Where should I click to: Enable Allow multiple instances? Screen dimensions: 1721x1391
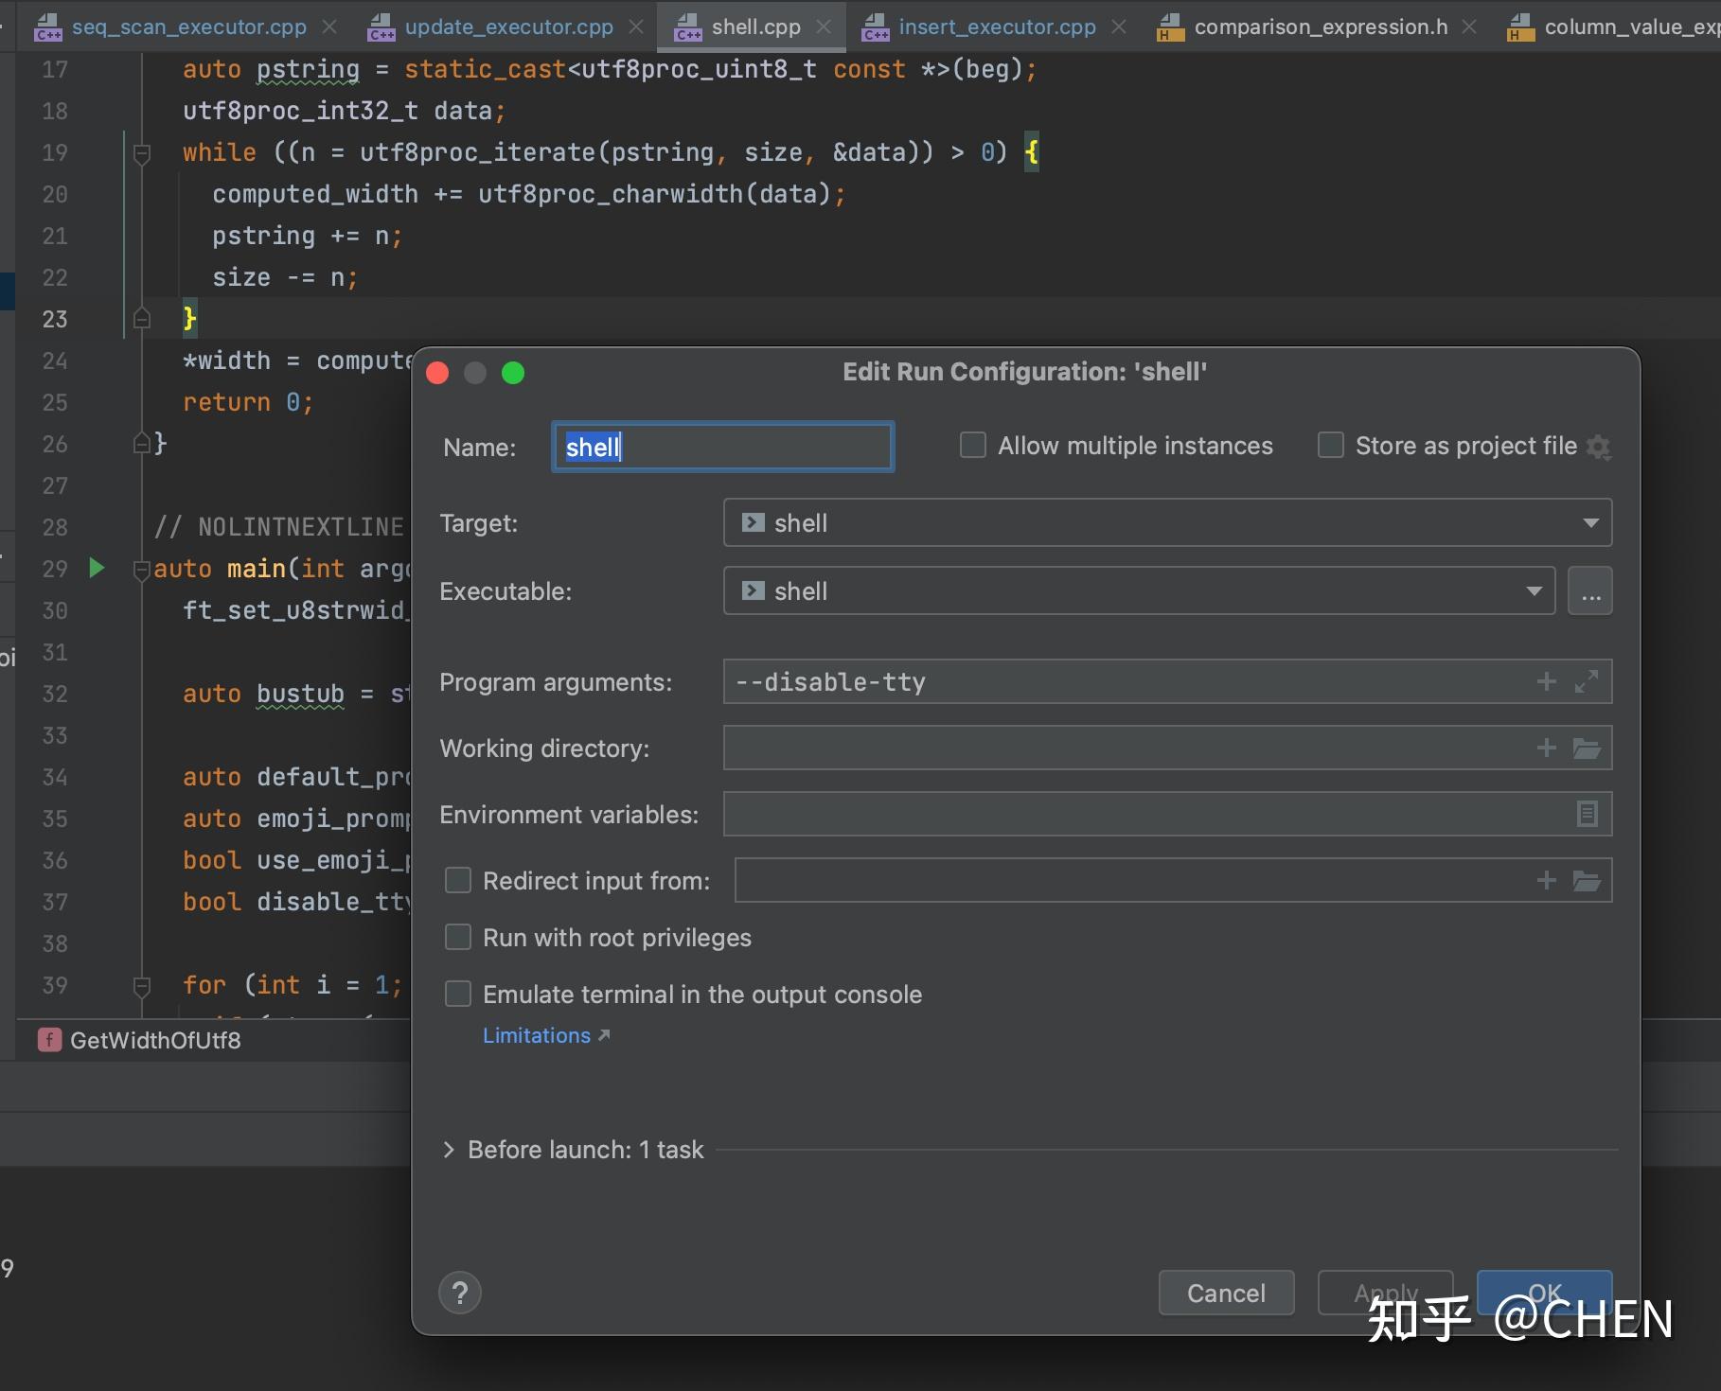click(972, 445)
